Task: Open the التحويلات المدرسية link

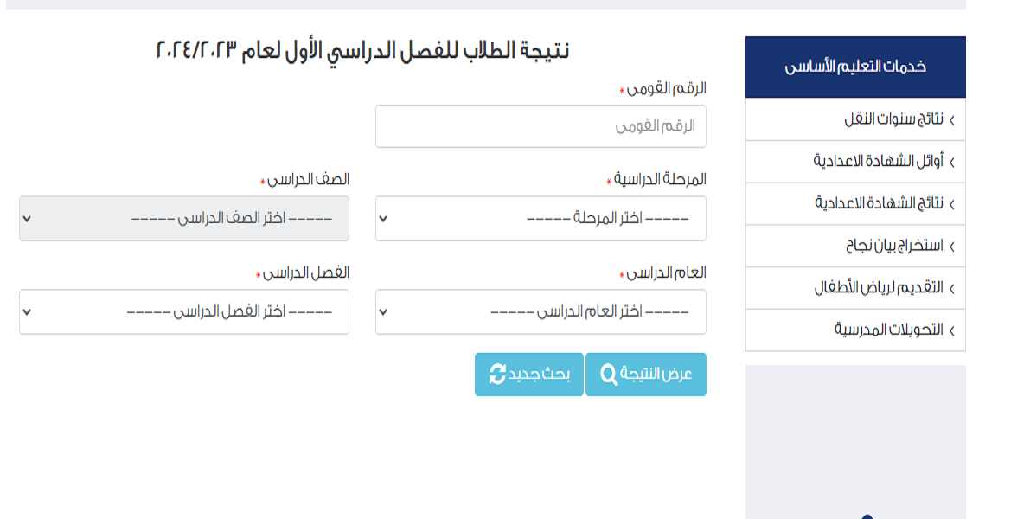Action: 855,330
